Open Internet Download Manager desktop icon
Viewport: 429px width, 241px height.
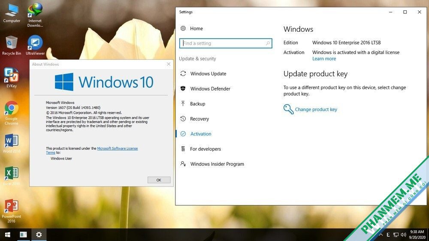pos(35,15)
